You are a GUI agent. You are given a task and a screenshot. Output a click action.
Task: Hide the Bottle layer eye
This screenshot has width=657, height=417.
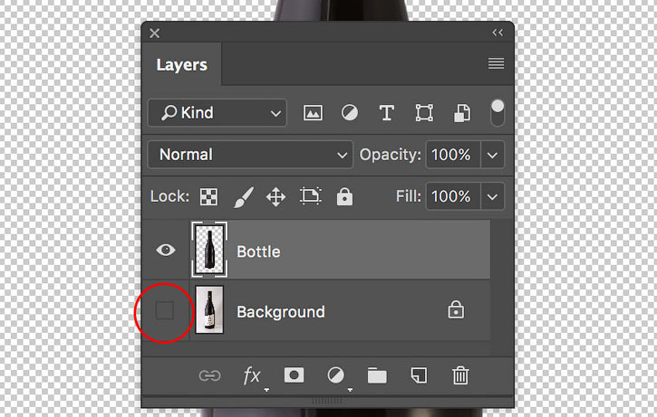tap(166, 251)
